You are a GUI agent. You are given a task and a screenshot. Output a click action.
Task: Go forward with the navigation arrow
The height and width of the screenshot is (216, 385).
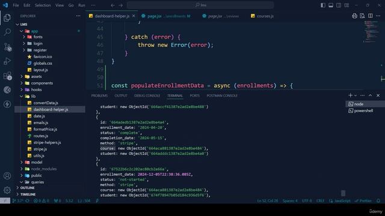pos(120,5)
